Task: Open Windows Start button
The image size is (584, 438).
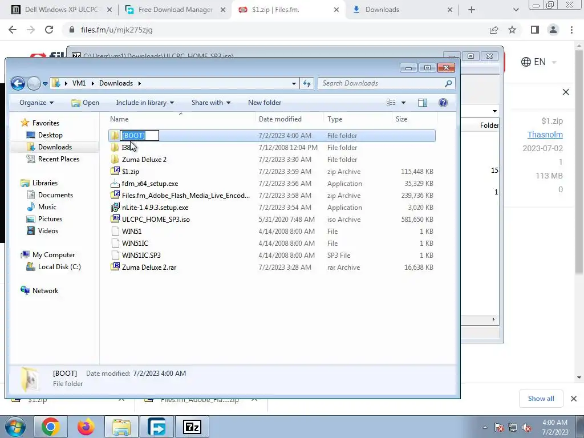Action: pos(15,427)
